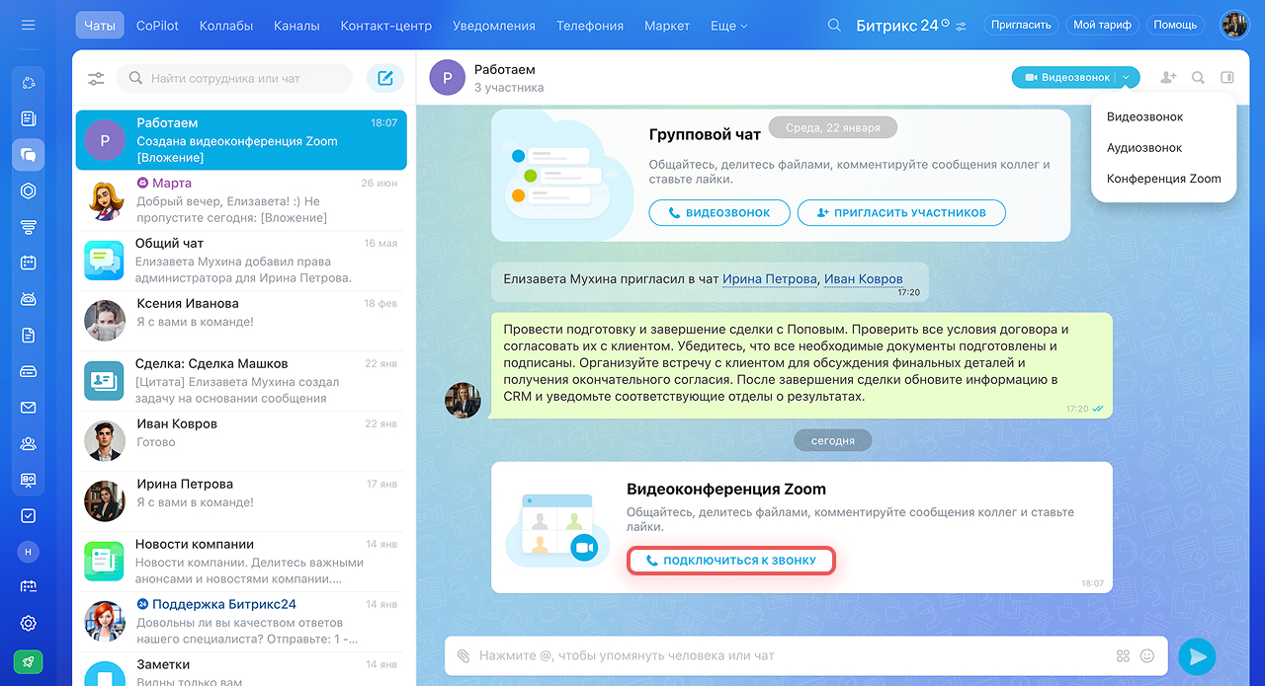Open the documents page icon in the sidebar
The image size is (1265, 686).
pyautogui.click(x=28, y=336)
